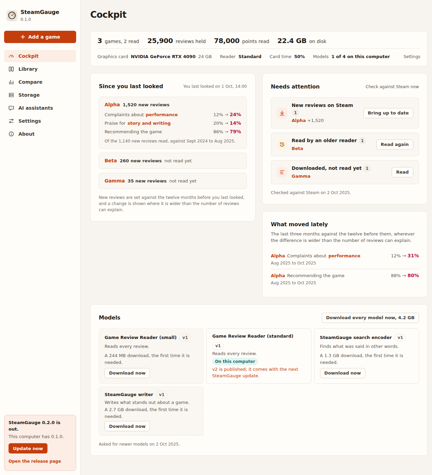Open the release page link

(x=35, y=461)
